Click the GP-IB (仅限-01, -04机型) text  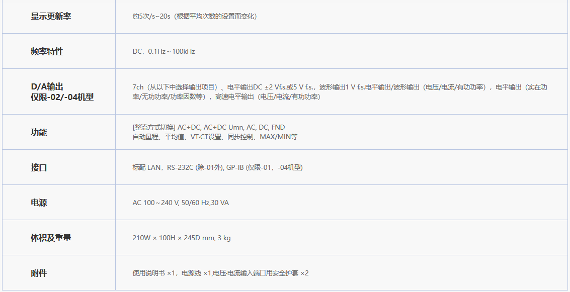265,168
